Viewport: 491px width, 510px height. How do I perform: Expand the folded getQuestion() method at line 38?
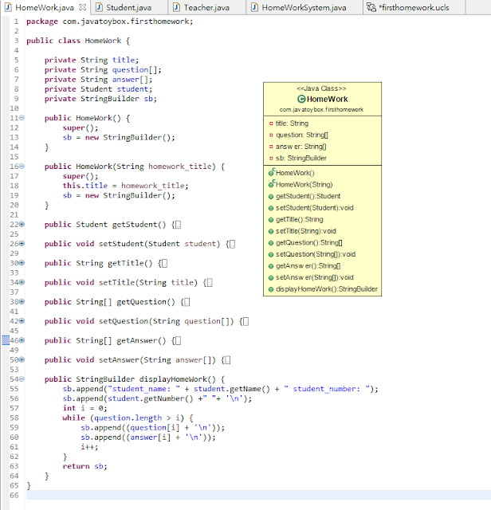22,301
